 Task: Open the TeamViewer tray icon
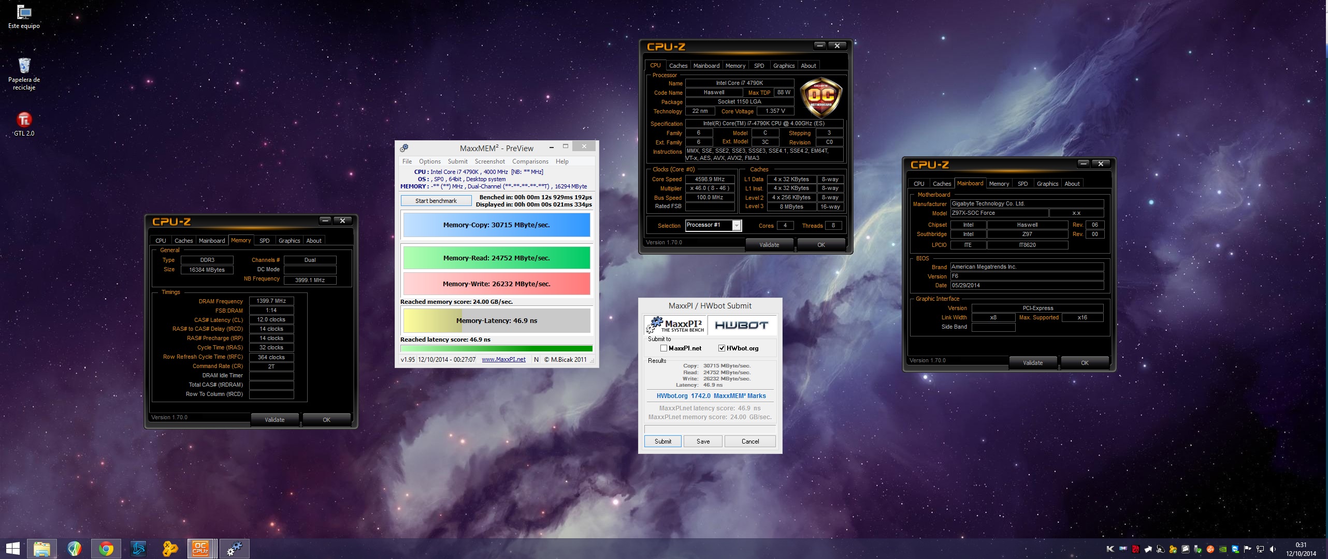tap(1235, 549)
